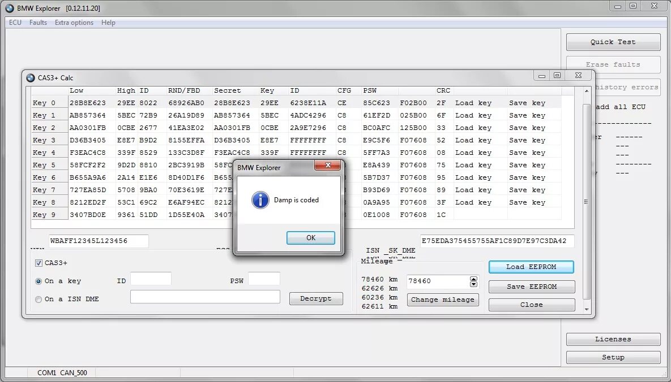Click cell 68926AB0 in Key 0 row
Screen dimensions: 671x382
[x=186, y=103]
